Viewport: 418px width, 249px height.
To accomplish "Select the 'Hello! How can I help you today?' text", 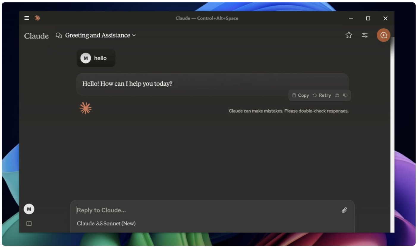I will click(x=127, y=84).
